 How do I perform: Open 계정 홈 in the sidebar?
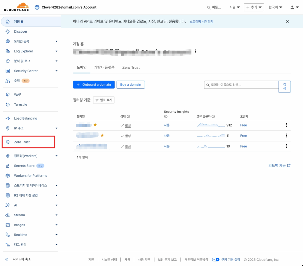[31, 21]
